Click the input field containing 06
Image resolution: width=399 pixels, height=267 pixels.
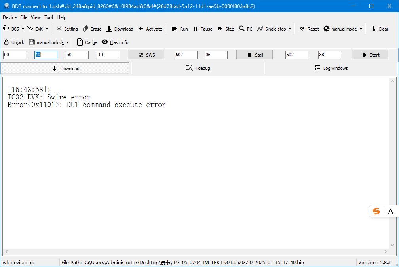tap(216, 55)
